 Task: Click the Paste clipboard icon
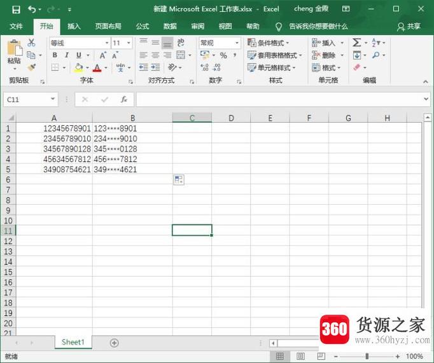pos(15,48)
